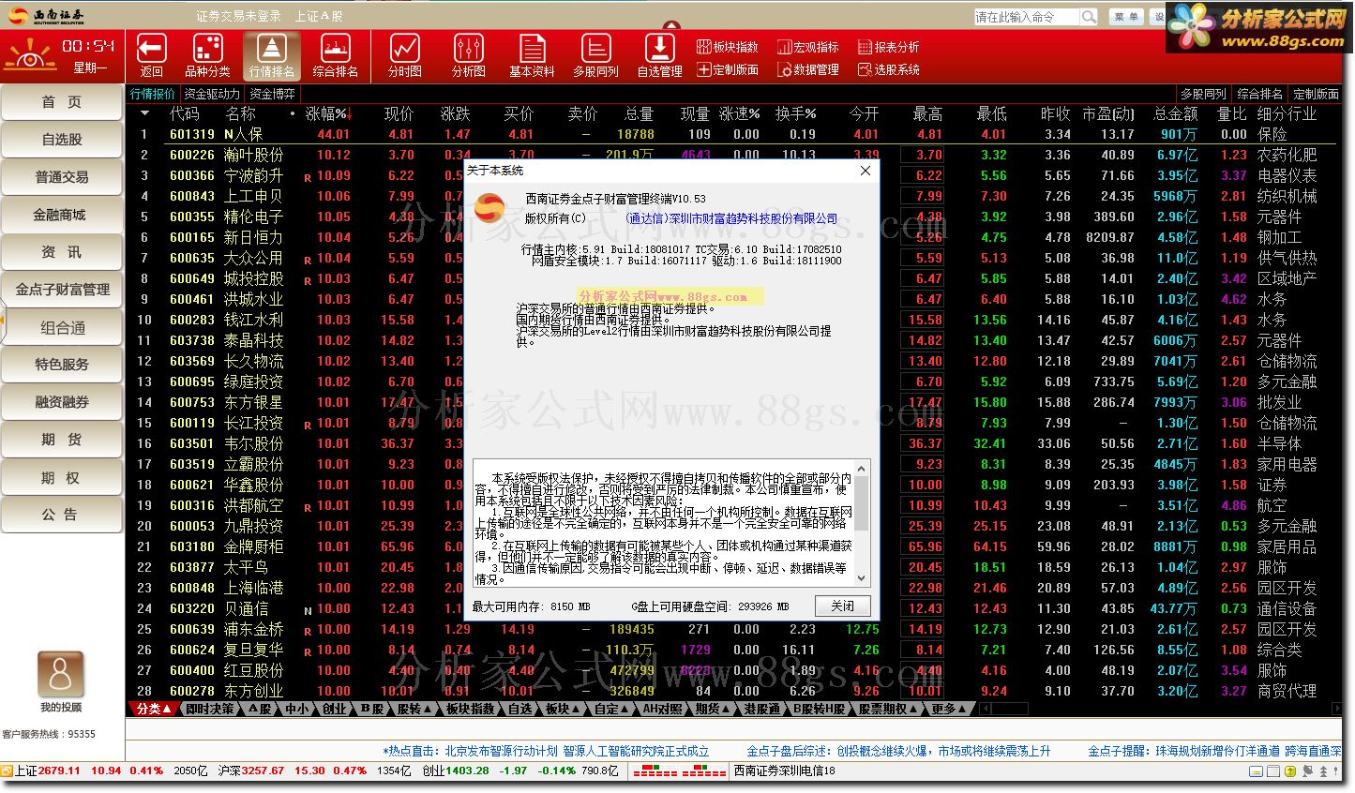The width and height of the screenshot is (1355, 793).
Task: Open 融资融券 in the left sidebar
Action: pos(62,402)
